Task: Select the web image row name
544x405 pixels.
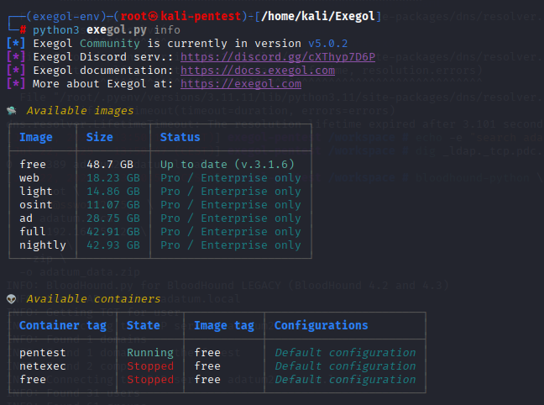Action: [x=29, y=178]
